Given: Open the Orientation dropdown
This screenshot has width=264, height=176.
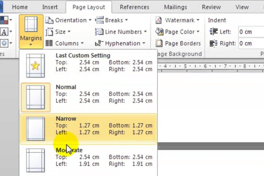Looking at the screenshot, I should click(68, 20).
